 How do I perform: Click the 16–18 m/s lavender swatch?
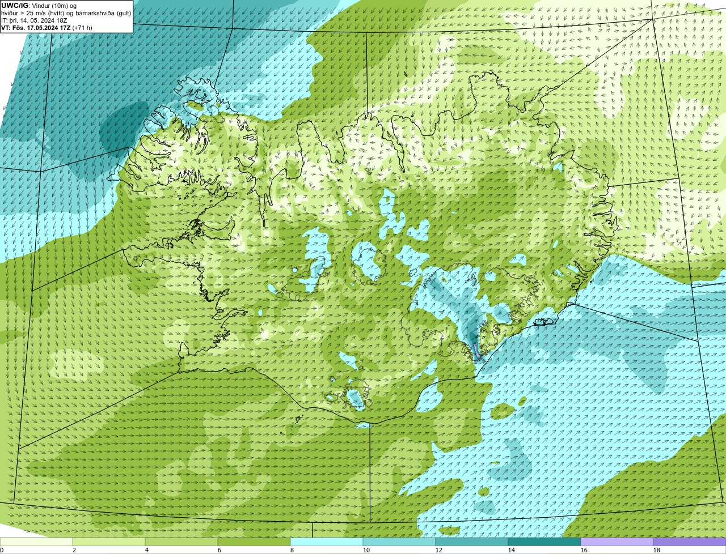pos(617,542)
